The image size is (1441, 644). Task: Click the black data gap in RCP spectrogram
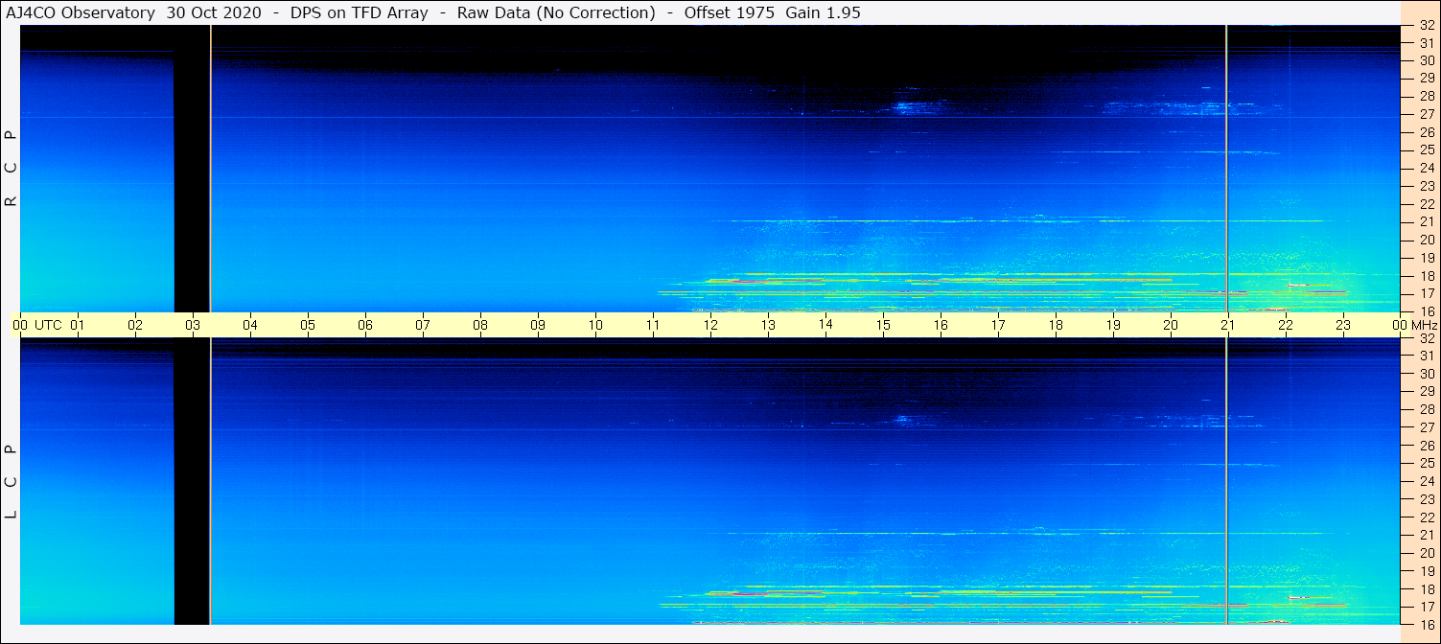pyautogui.click(x=192, y=169)
